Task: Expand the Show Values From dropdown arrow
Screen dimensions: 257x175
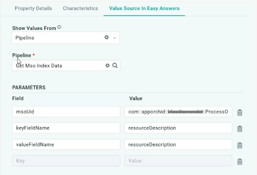Action: point(115,38)
